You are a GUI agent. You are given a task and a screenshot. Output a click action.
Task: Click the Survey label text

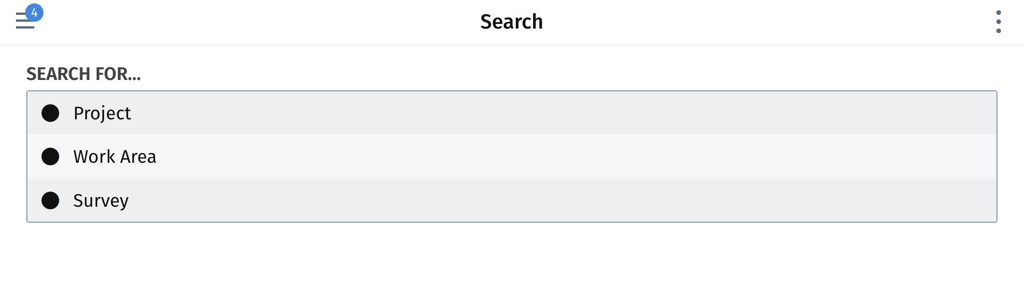click(x=101, y=200)
